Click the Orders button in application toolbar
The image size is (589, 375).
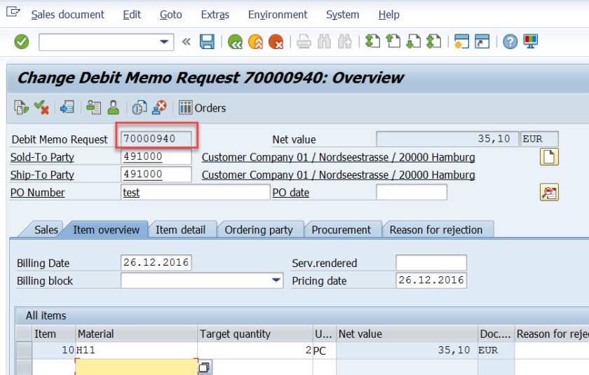(202, 107)
